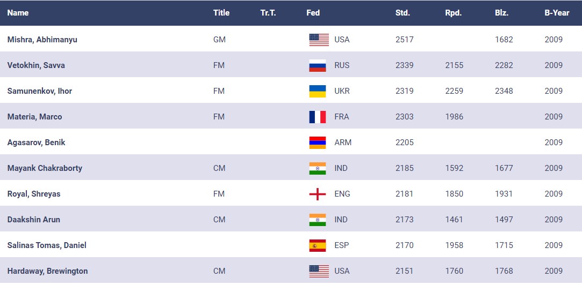Viewport: 582px width, 285px height.
Task: Click India flag next to Mayank Chakraborty
Action: coord(318,168)
